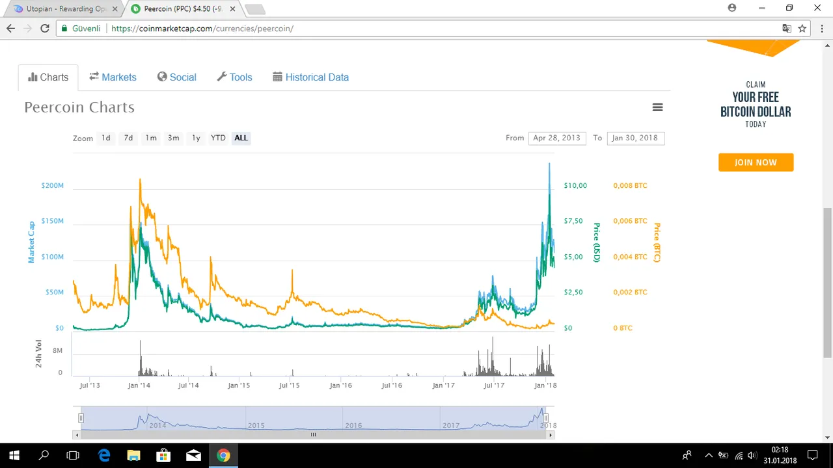833x468 pixels.
Task: Select the ALL zoom range
Action: (x=241, y=138)
